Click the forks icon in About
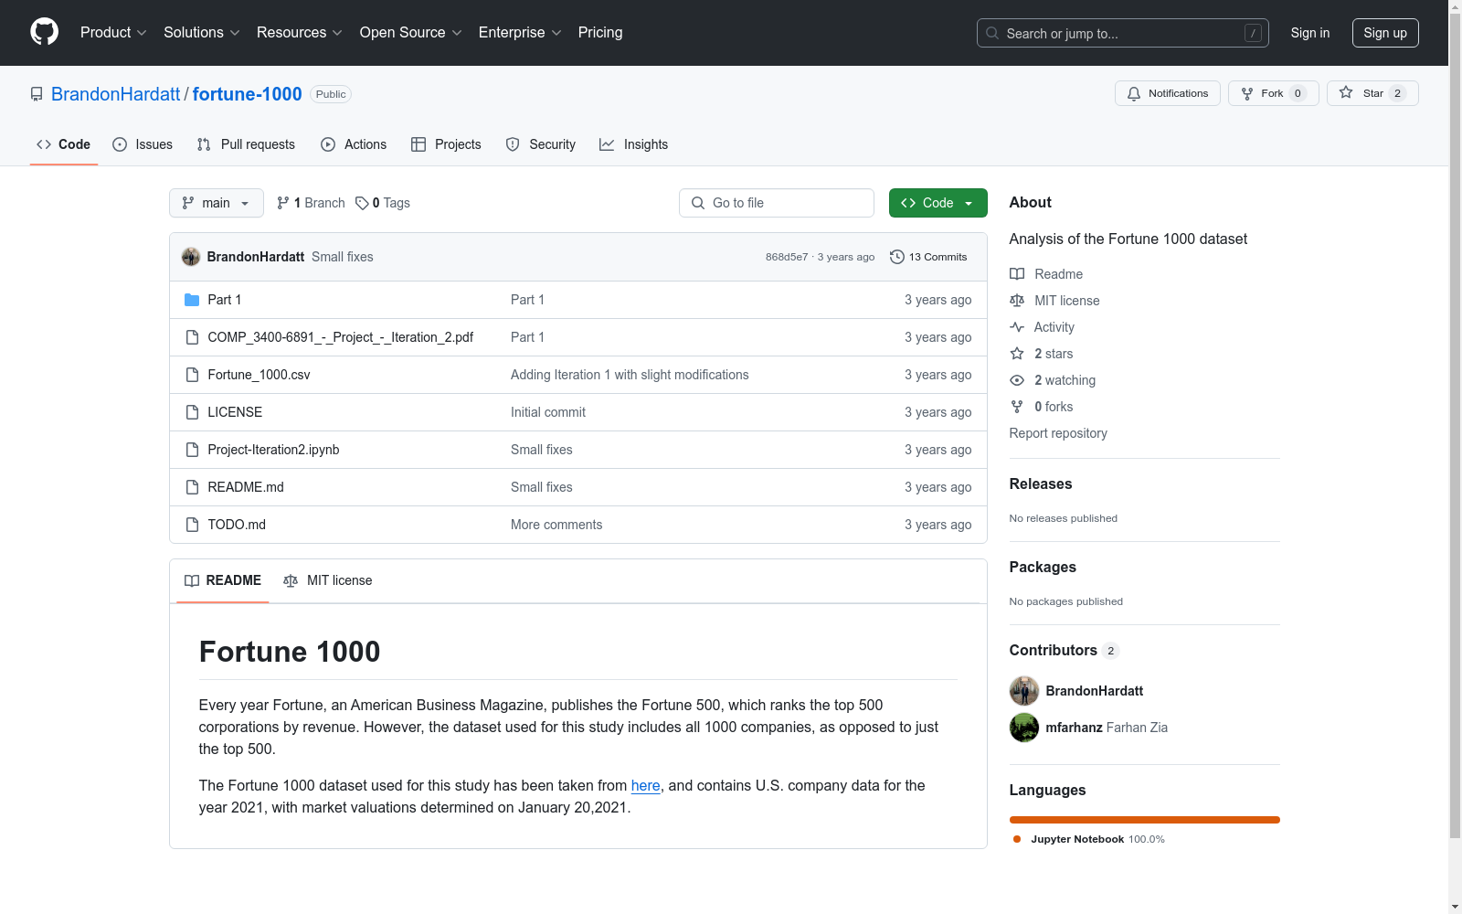Viewport: 1462px width, 914px height. [x=1017, y=407]
